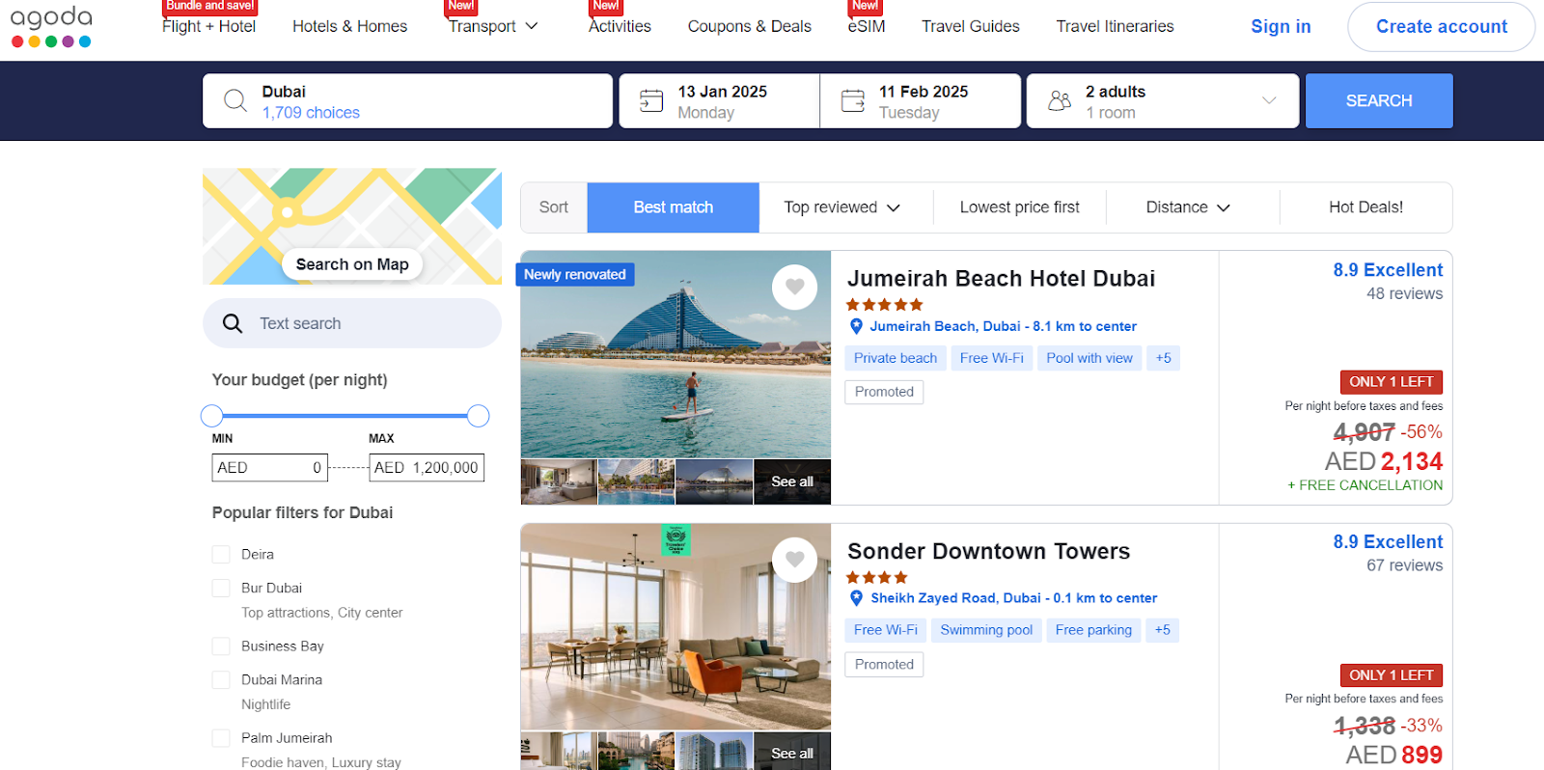Enable the Business Bay filter
Viewport: 1544px width, 770px height.
click(221, 646)
